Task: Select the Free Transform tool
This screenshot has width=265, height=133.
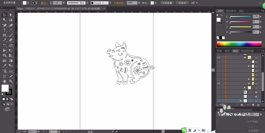Action: 11,50
